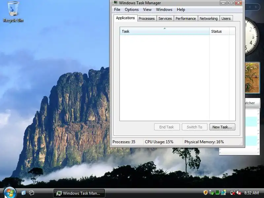Launch Internet Explorer from Quick Launch
The height and width of the screenshot is (198, 264).
pos(23,193)
